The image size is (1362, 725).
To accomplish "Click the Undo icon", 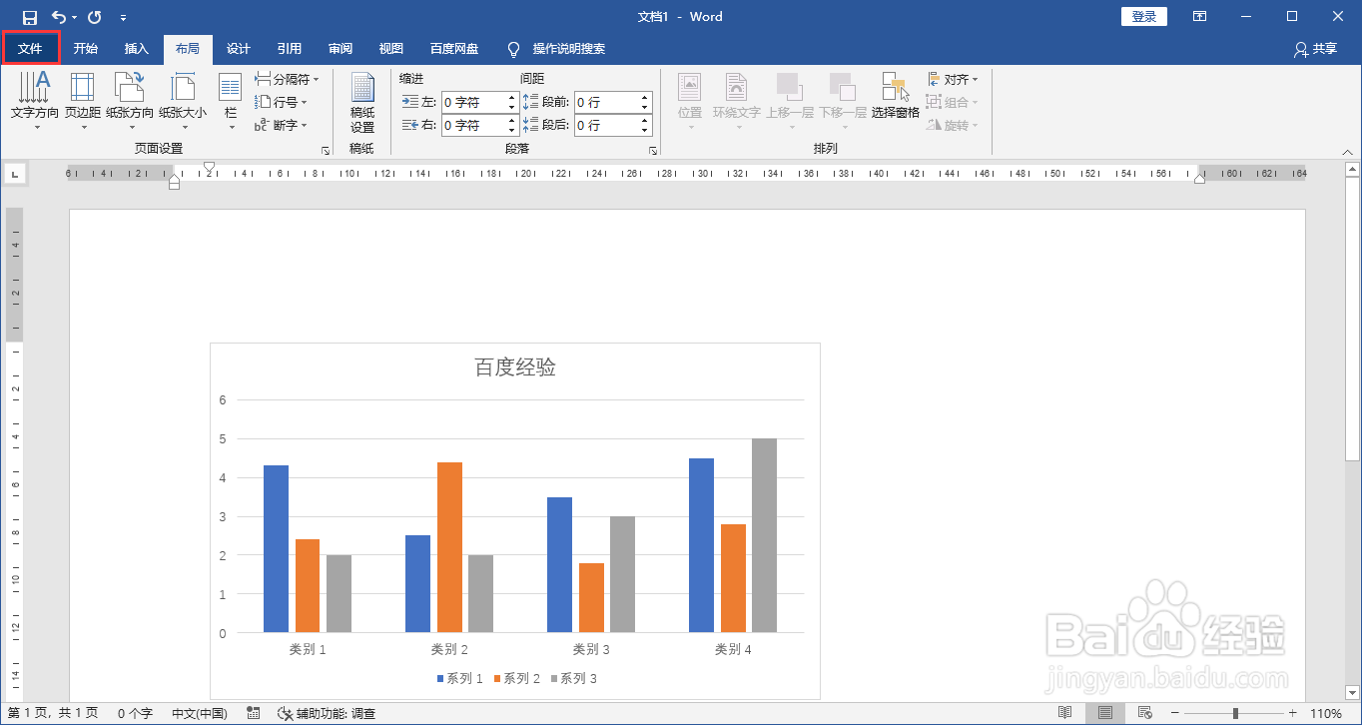I will (57, 16).
